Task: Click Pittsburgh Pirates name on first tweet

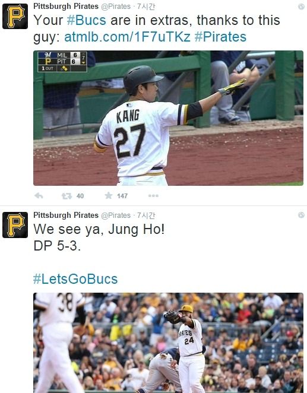Action: pos(66,7)
